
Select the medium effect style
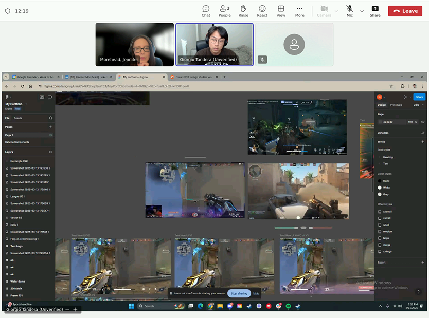click(385, 231)
